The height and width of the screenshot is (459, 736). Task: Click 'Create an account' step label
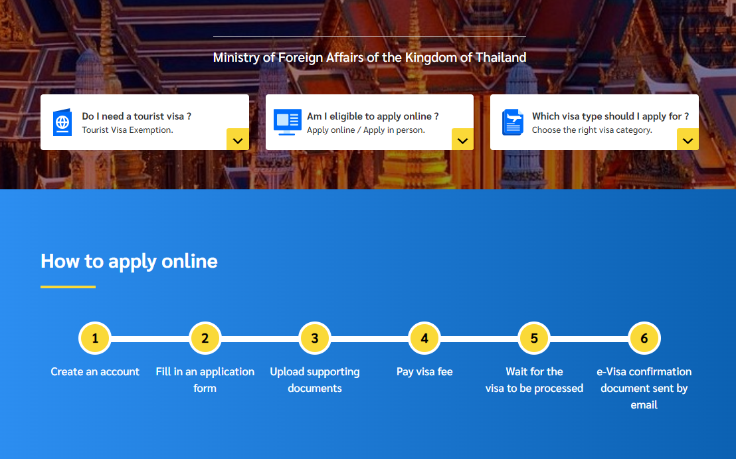point(95,372)
